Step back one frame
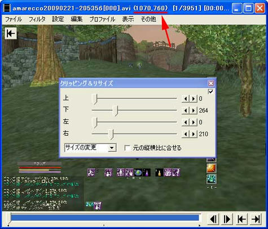The width and height of the screenshot is (268, 229). pyautogui.click(x=213, y=219)
